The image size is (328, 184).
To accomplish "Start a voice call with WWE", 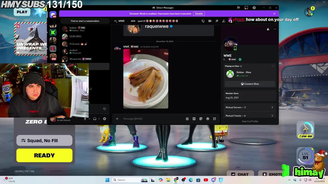I will click(203, 21).
